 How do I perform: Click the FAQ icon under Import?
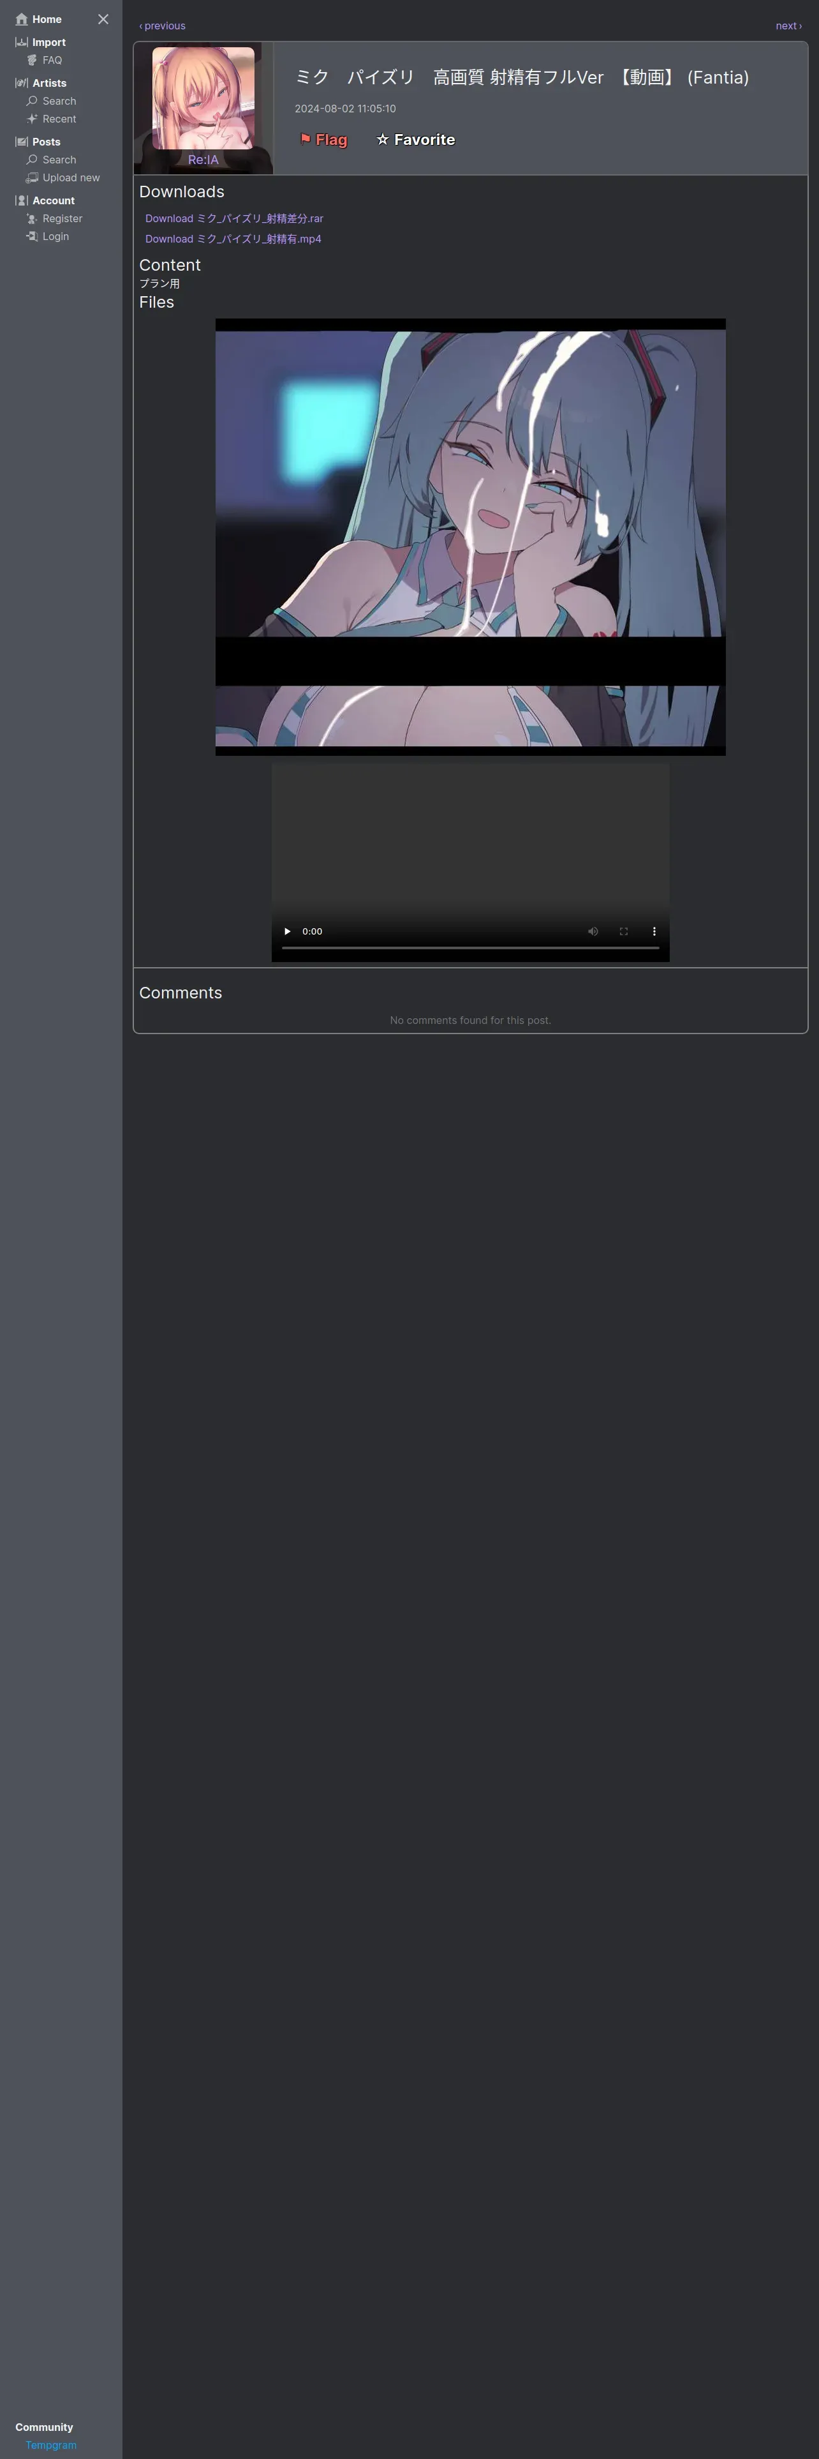pyautogui.click(x=31, y=60)
